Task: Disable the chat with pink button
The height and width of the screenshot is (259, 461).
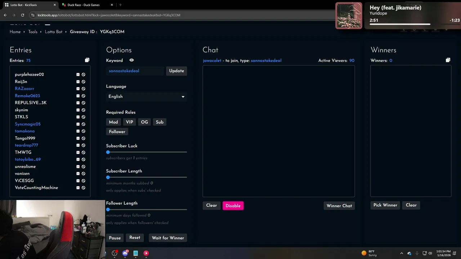Action: pyautogui.click(x=233, y=206)
